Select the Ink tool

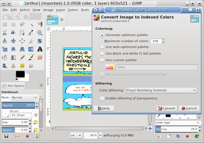coord(5,66)
